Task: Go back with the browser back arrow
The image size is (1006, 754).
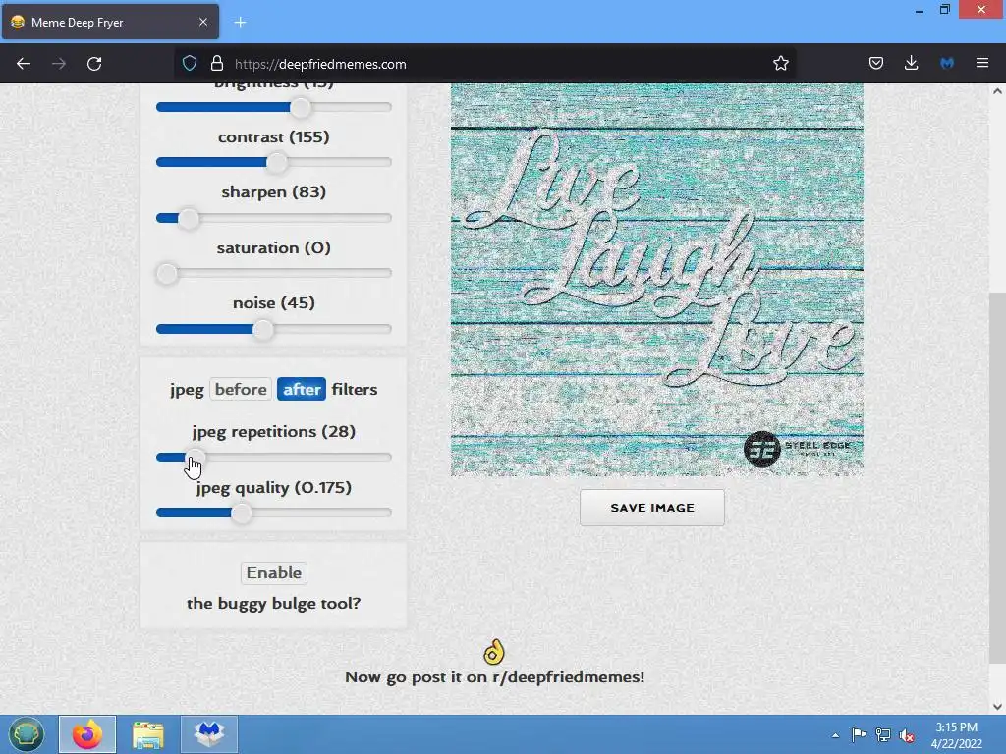Action: [x=24, y=64]
